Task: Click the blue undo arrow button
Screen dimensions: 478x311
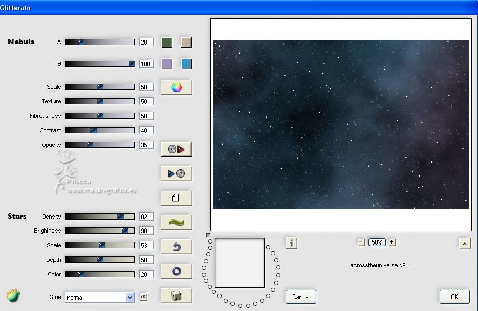Action: [x=176, y=247]
